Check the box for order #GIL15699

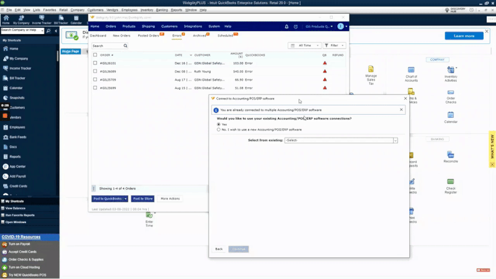click(95, 87)
